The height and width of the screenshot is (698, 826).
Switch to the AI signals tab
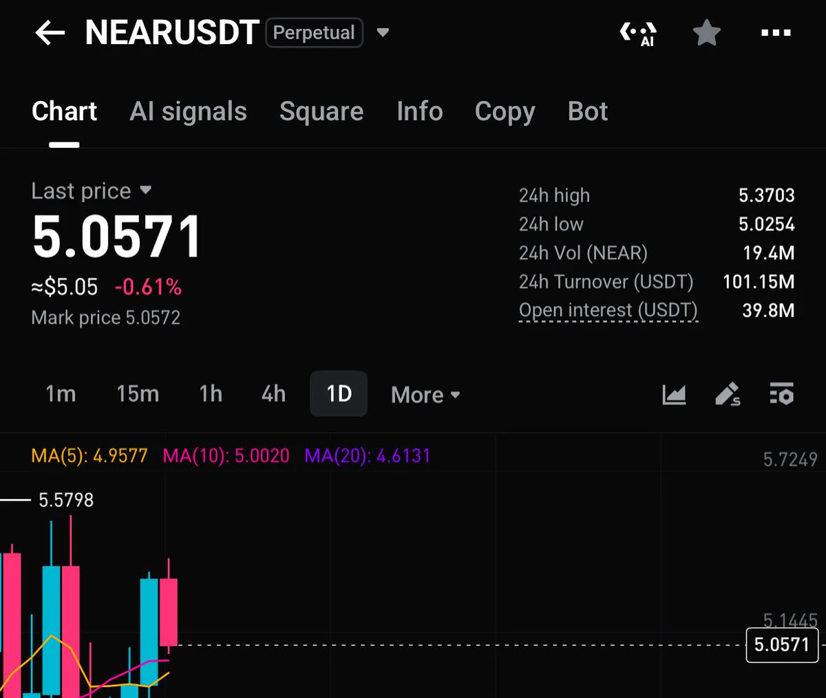[188, 111]
